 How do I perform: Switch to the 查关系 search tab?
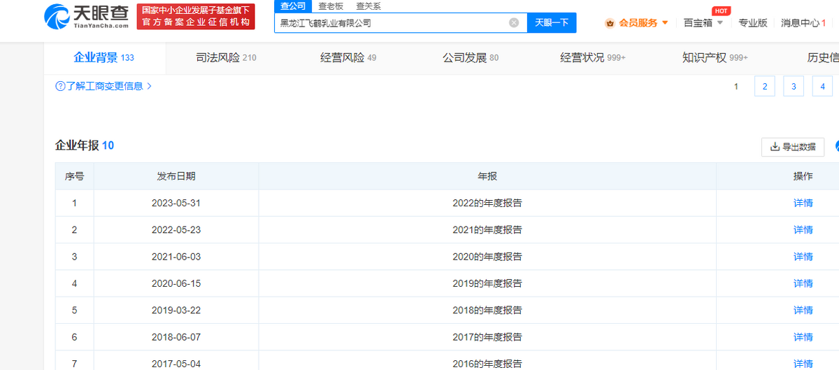[x=368, y=6]
